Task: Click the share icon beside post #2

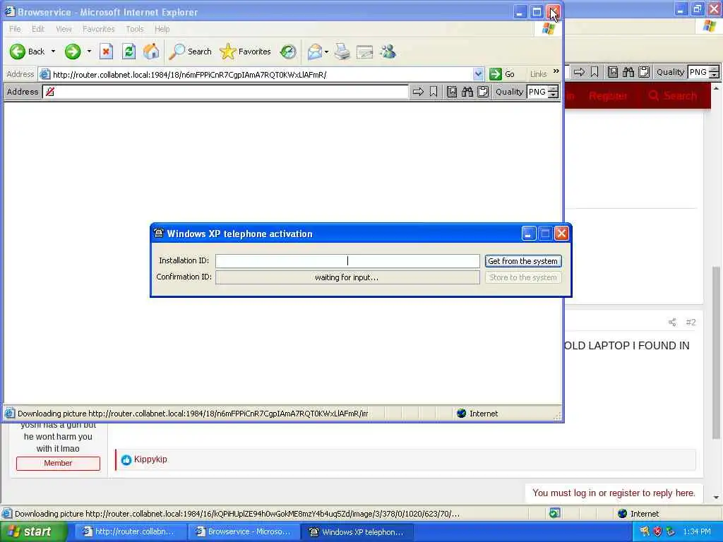Action: point(672,322)
